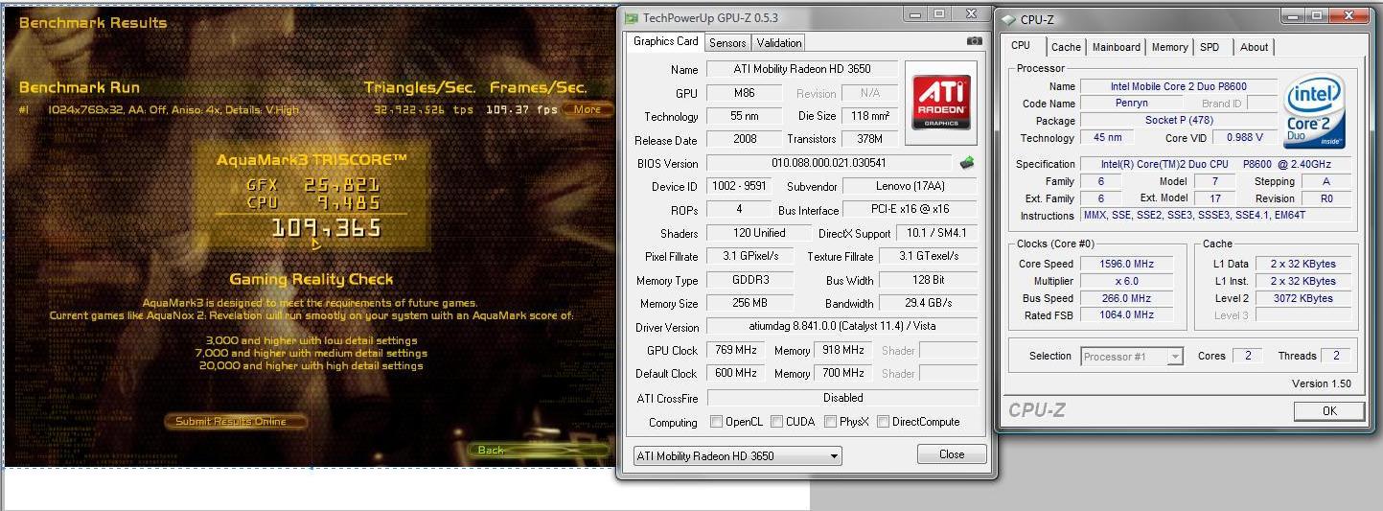Image resolution: width=1383 pixels, height=511 pixels.
Task: Click the CPU Specification text field
Action: 1216,164
